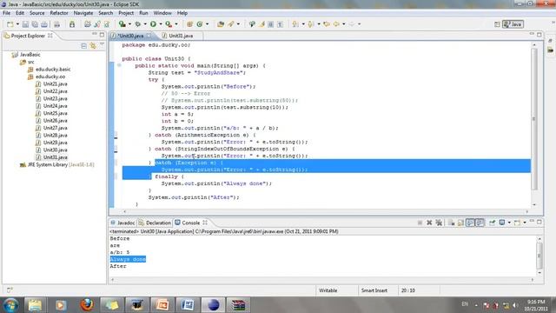Open the Refactor menu
The image size is (556, 313).
point(59,13)
